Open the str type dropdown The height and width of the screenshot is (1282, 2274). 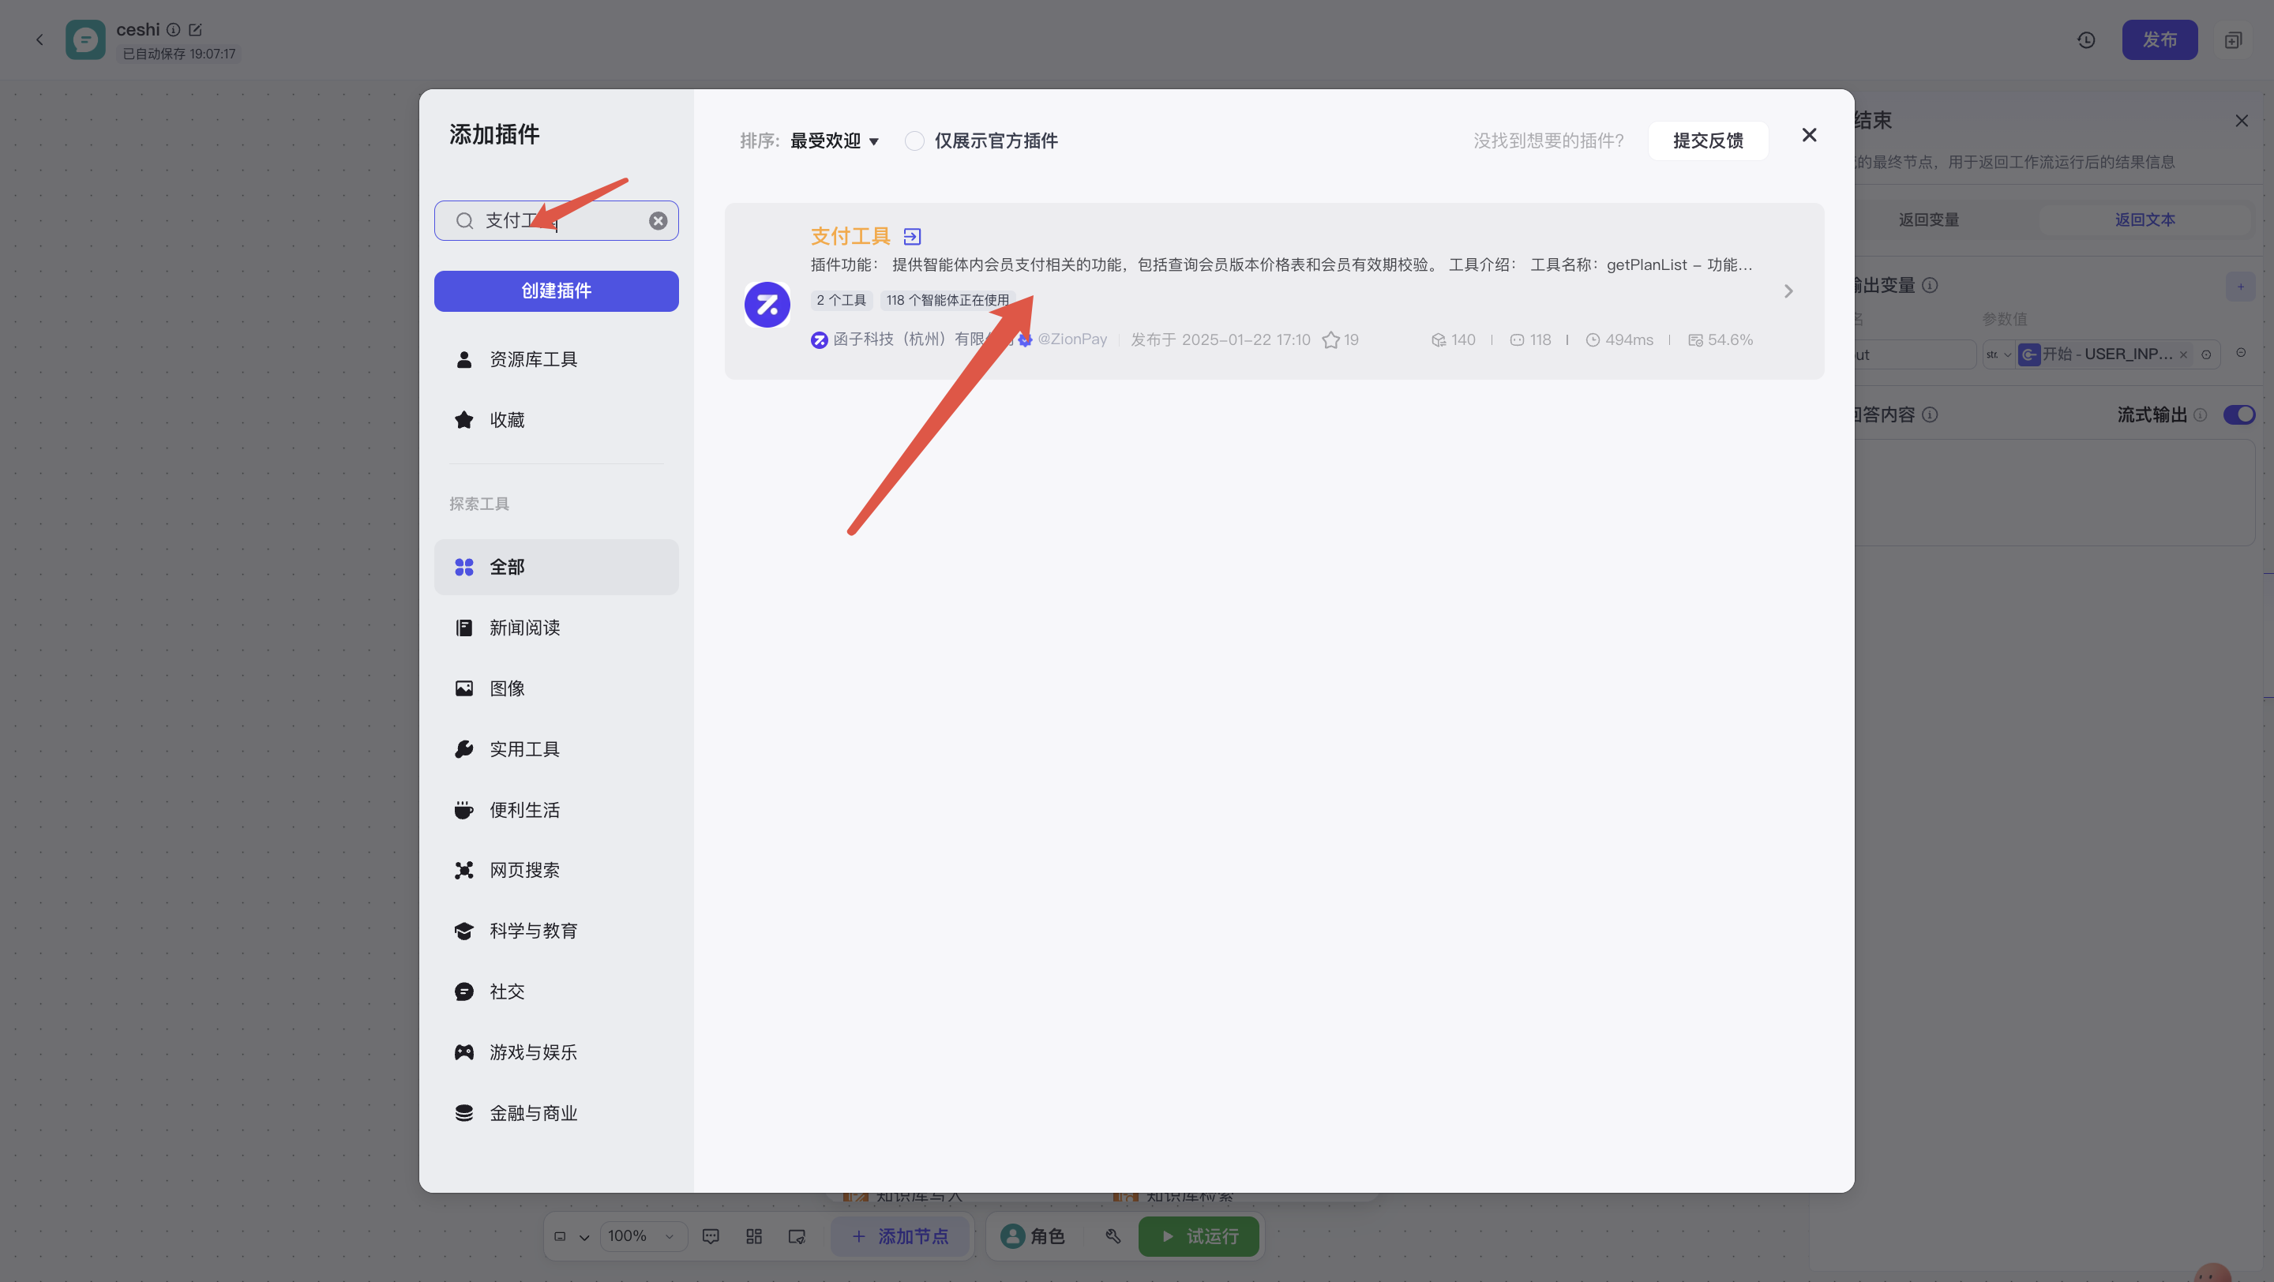[1998, 354]
